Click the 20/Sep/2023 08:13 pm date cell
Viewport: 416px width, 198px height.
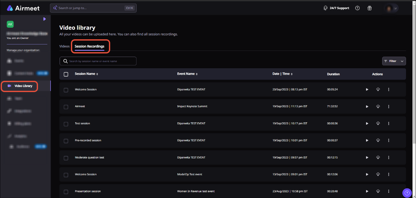tap(290, 90)
